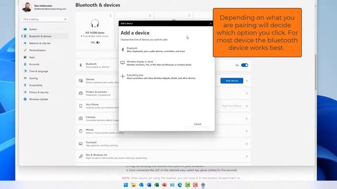Image resolution: width=337 pixels, height=189 pixels.
Task: Open Excel from the taskbar
Action: coord(157,185)
